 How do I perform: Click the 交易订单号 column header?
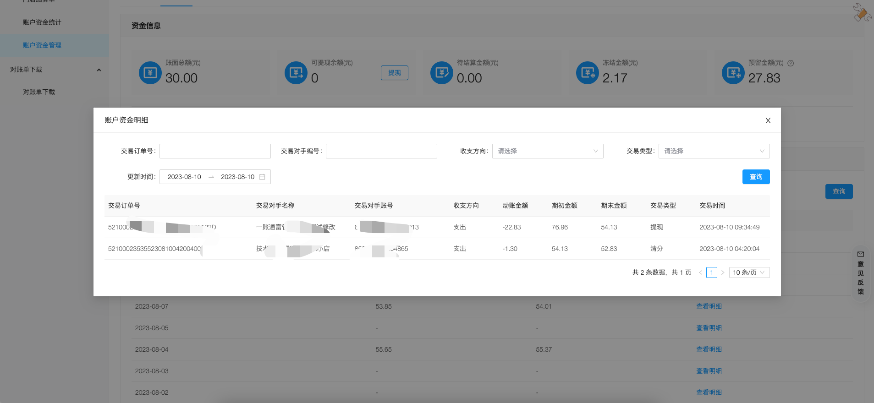[124, 206]
